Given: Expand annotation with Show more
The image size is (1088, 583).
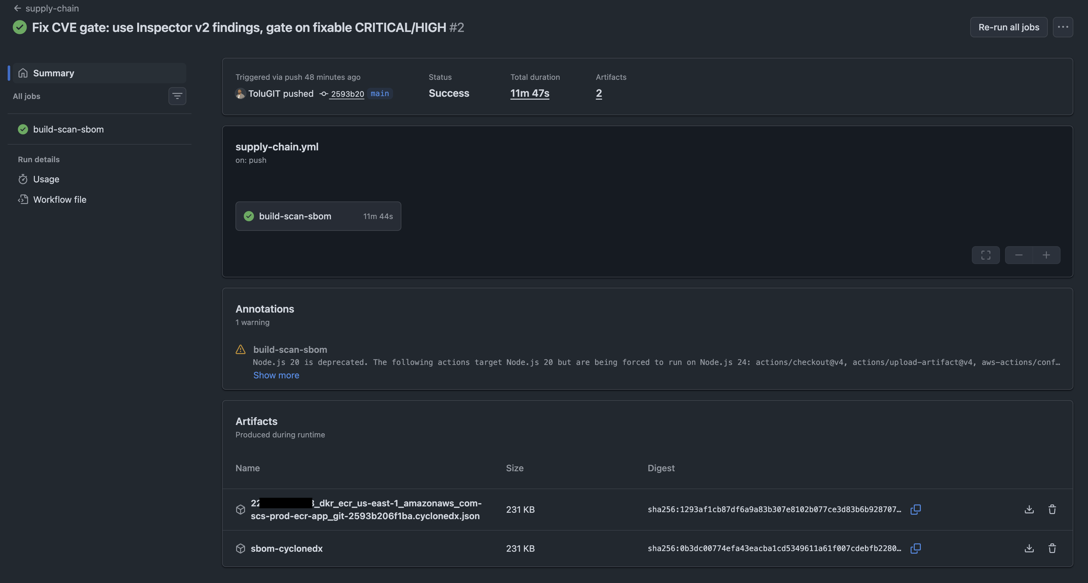Looking at the screenshot, I should coord(276,375).
